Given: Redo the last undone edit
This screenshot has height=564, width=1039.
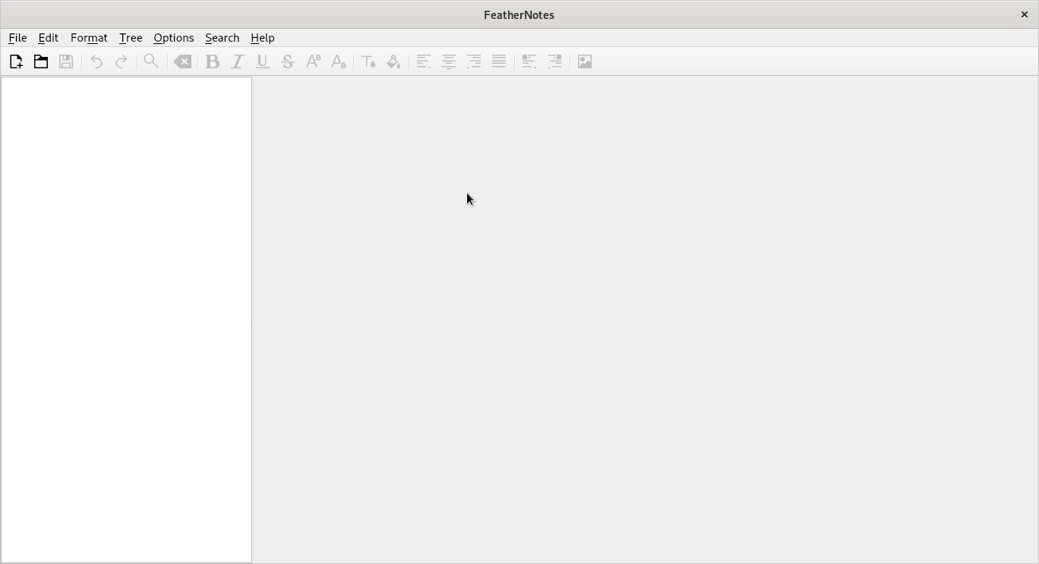Looking at the screenshot, I should tap(122, 61).
